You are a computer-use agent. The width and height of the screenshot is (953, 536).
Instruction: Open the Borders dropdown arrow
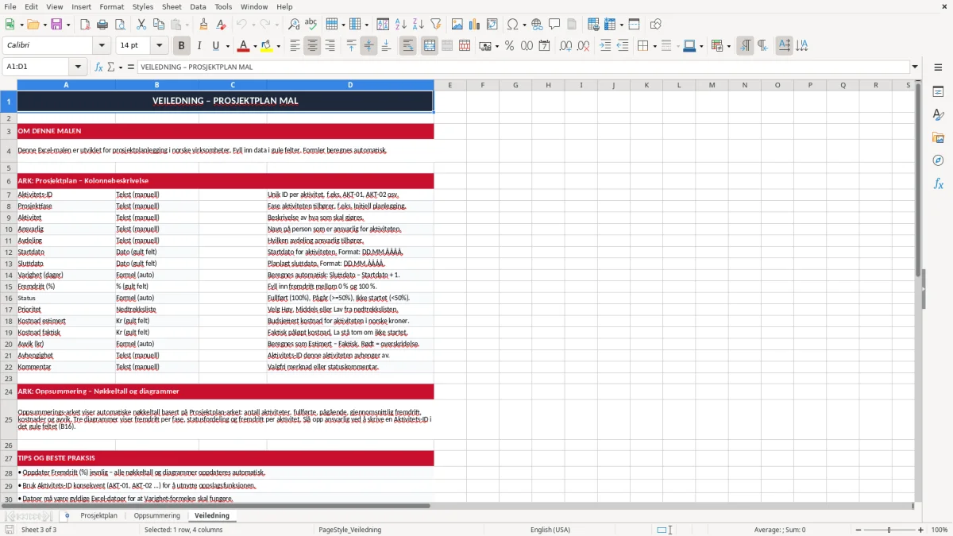(654, 46)
